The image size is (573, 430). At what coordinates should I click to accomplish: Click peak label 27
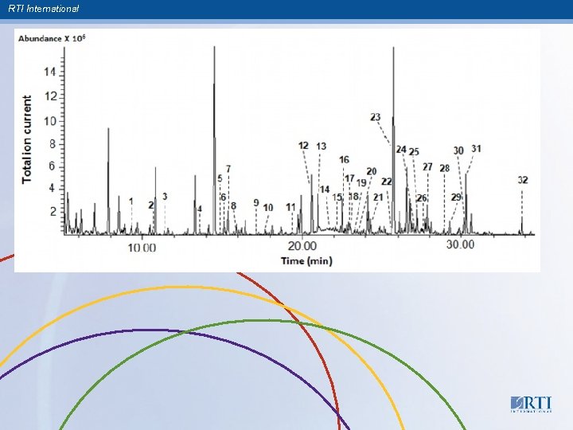[x=427, y=167]
